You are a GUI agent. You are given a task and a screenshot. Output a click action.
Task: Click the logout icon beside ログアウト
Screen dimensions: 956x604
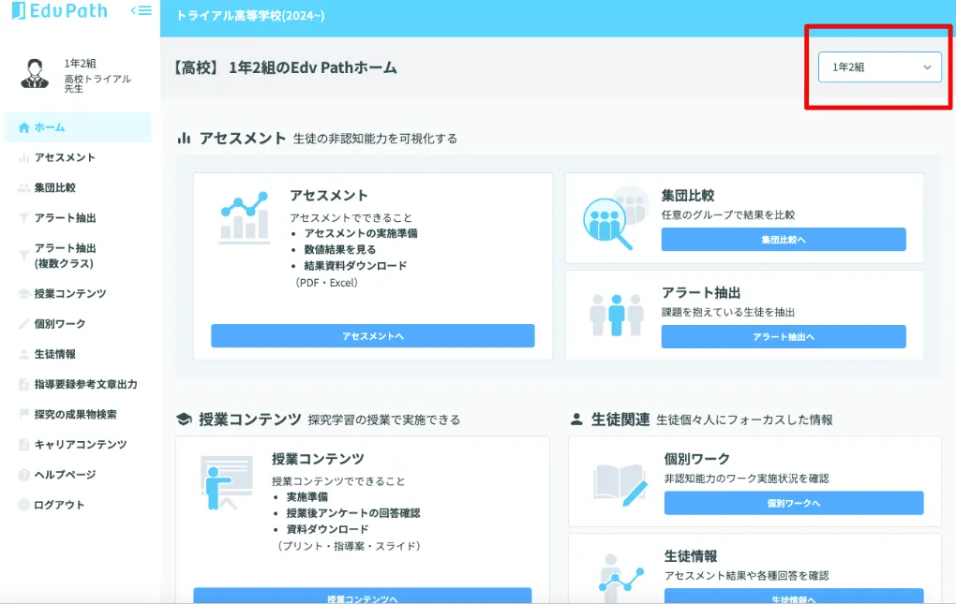23,505
